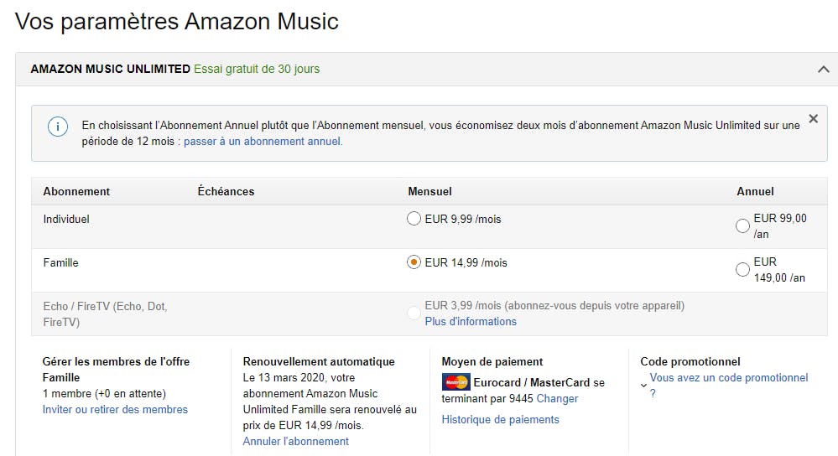Choose Famille annual EUR 149,00 plan
Screen dimensions: 838x456
[742, 269]
